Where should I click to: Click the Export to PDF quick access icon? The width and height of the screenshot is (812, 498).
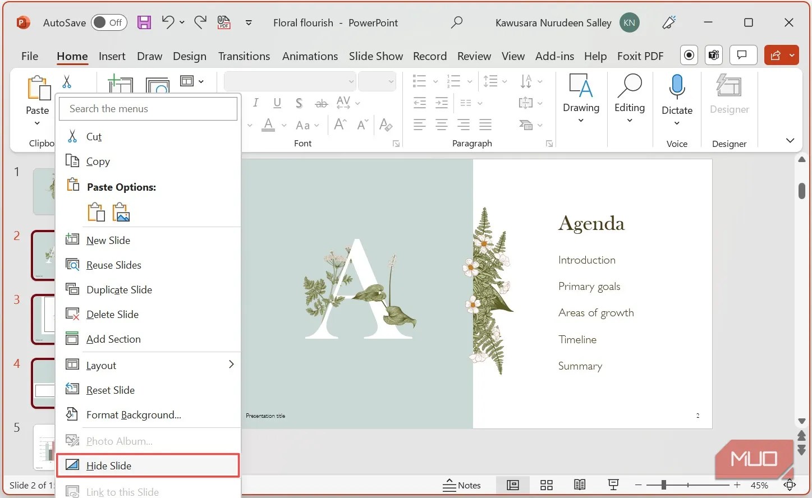click(224, 22)
